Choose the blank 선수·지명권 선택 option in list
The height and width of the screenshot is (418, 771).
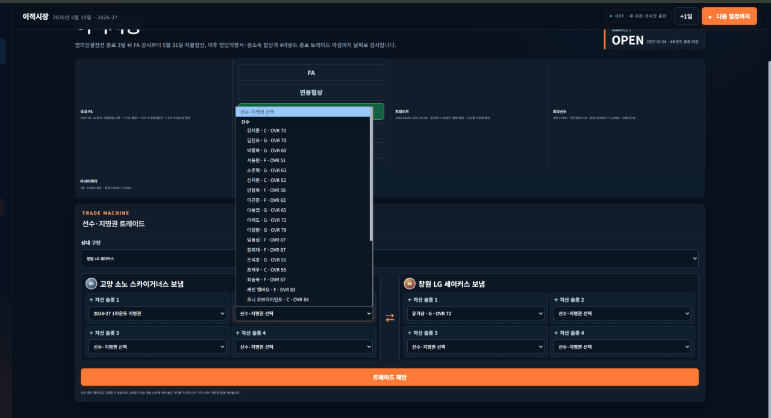click(302, 112)
